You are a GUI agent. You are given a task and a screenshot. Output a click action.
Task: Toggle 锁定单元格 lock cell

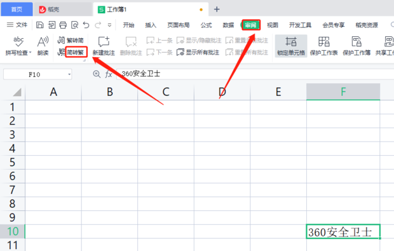291,46
